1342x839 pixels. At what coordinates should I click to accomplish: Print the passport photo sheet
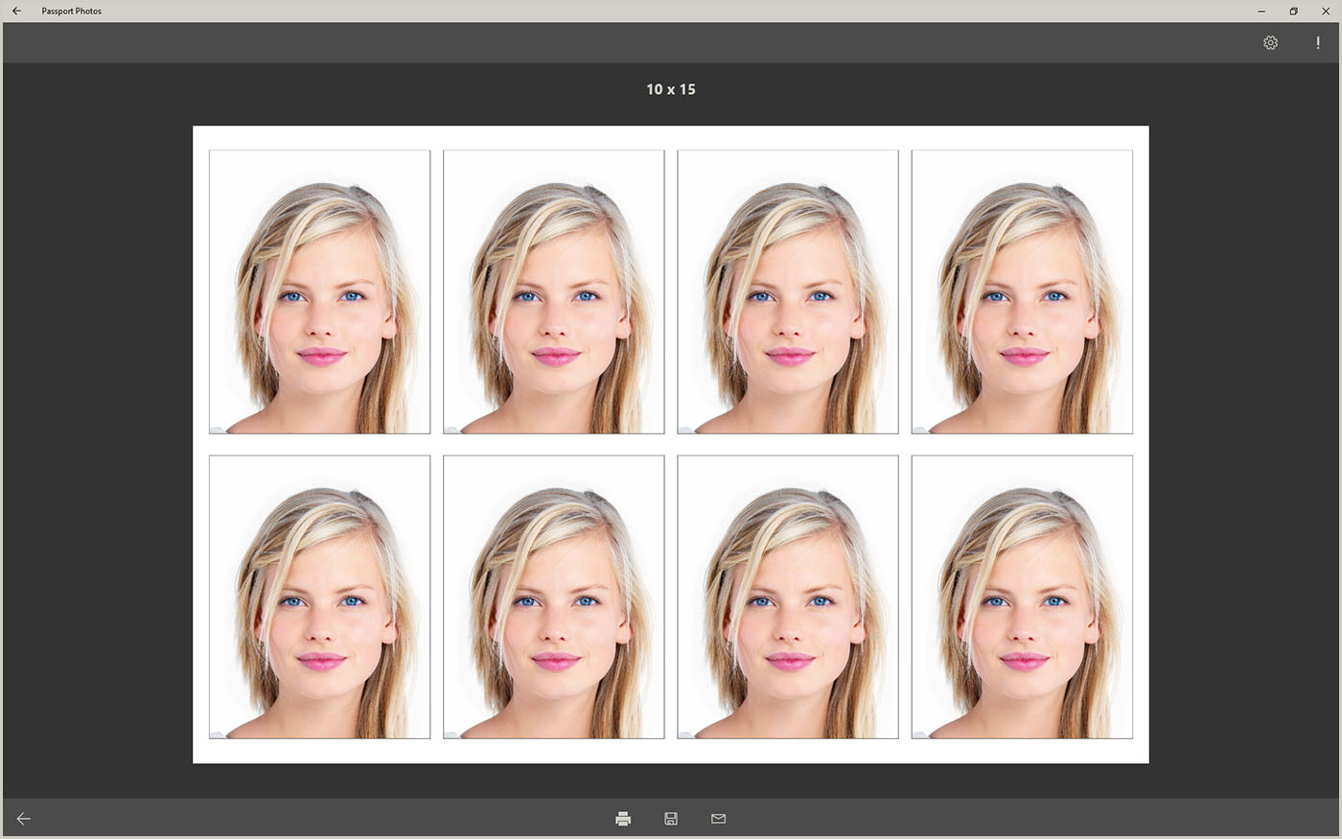pyautogui.click(x=623, y=819)
